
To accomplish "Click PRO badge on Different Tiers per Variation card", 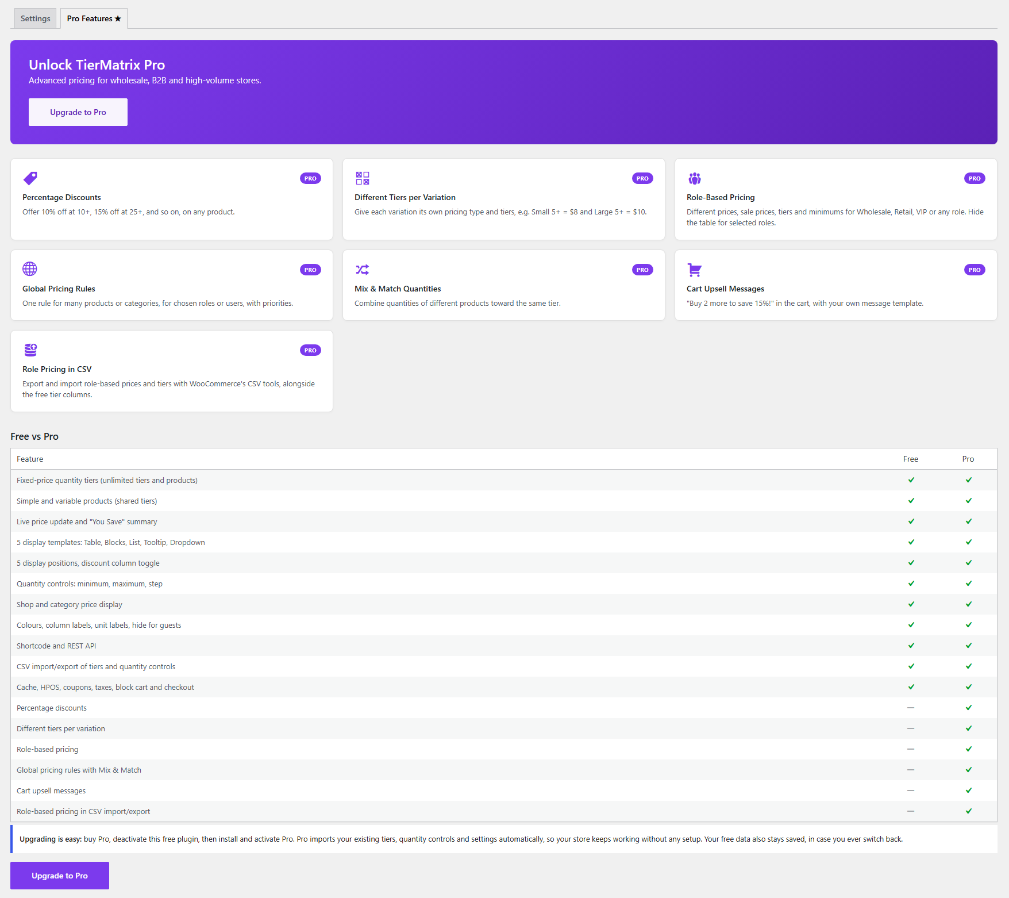I will coord(642,178).
